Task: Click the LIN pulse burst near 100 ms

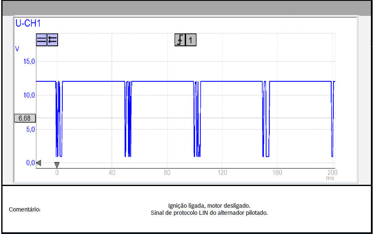Action: pos(197,119)
